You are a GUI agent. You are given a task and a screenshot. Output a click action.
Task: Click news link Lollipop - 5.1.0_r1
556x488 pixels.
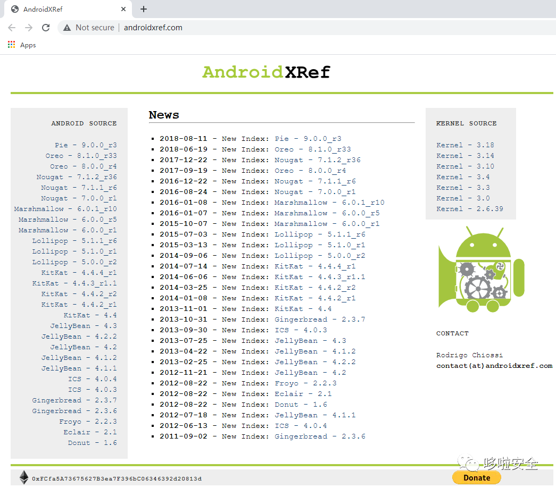point(319,245)
